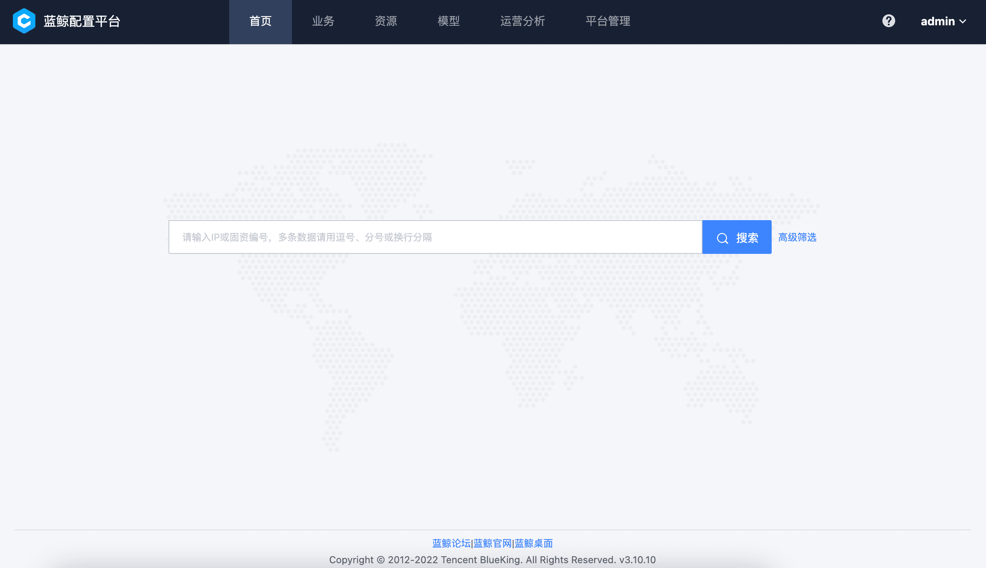986x568 pixels.
Task: Click the magnifier icon in search button
Action: click(x=723, y=237)
